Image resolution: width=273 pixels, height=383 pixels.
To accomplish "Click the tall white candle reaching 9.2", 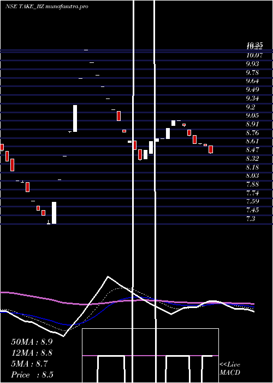I will point(75,119).
